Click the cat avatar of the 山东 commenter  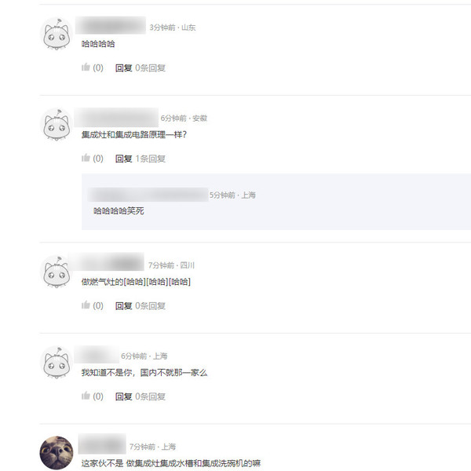(x=57, y=34)
